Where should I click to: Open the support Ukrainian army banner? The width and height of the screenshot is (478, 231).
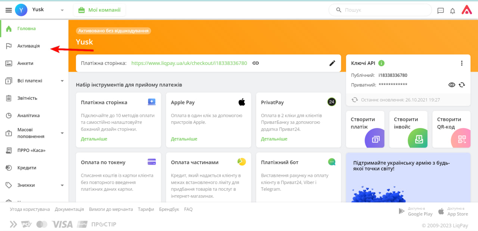click(408, 177)
